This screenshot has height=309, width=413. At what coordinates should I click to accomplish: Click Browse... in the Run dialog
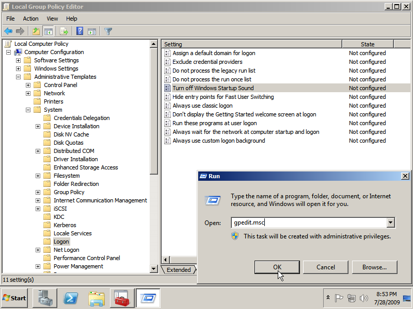click(x=375, y=267)
